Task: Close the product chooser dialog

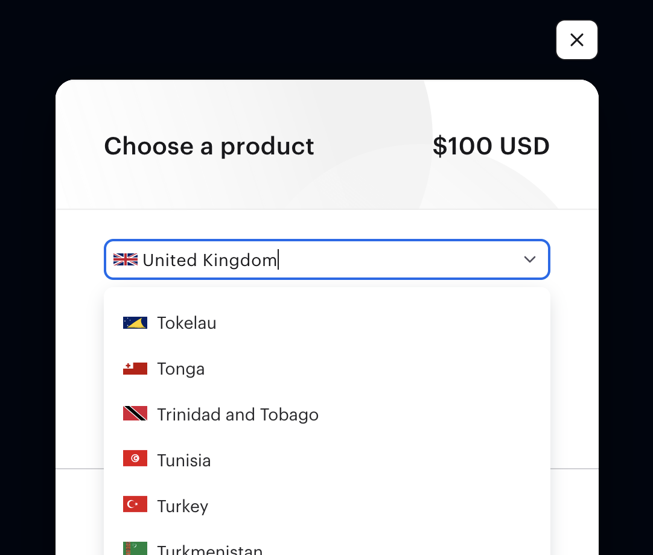Action: tap(577, 40)
